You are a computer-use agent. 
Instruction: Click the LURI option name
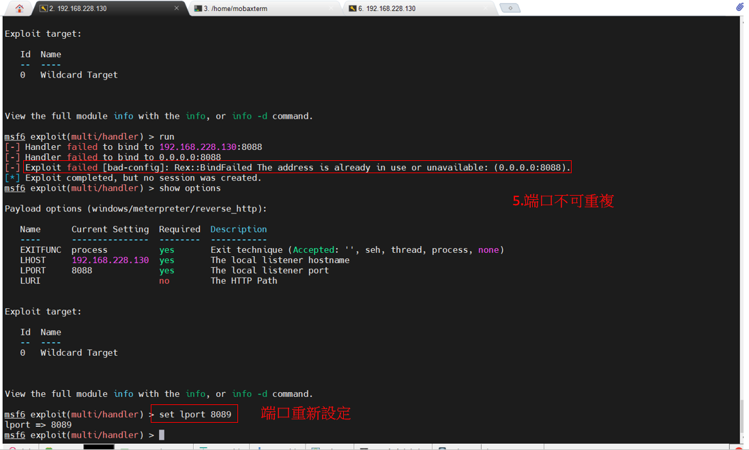(30, 281)
